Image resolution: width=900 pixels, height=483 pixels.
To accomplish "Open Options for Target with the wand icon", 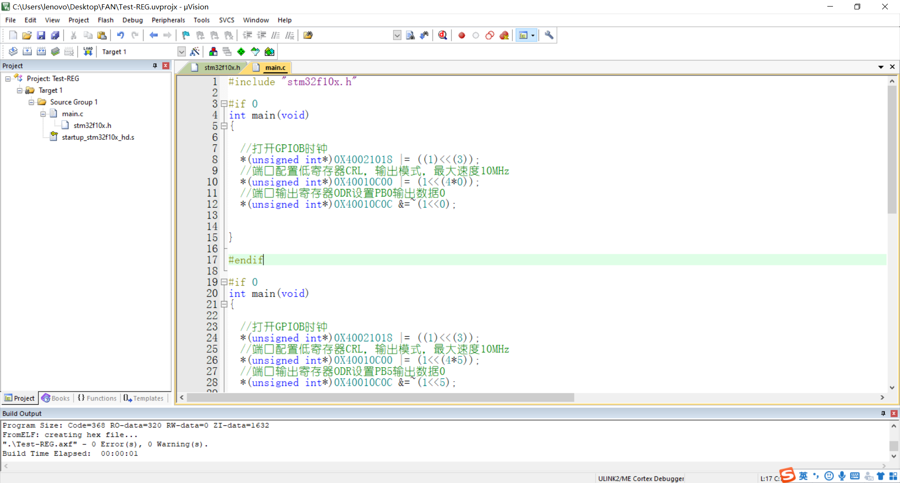I will click(x=195, y=52).
